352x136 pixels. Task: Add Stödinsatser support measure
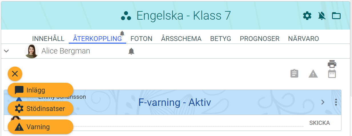tap(41, 108)
